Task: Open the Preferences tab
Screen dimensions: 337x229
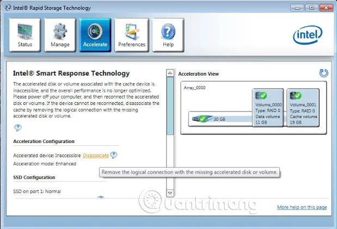Action: click(x=132, y=35)
